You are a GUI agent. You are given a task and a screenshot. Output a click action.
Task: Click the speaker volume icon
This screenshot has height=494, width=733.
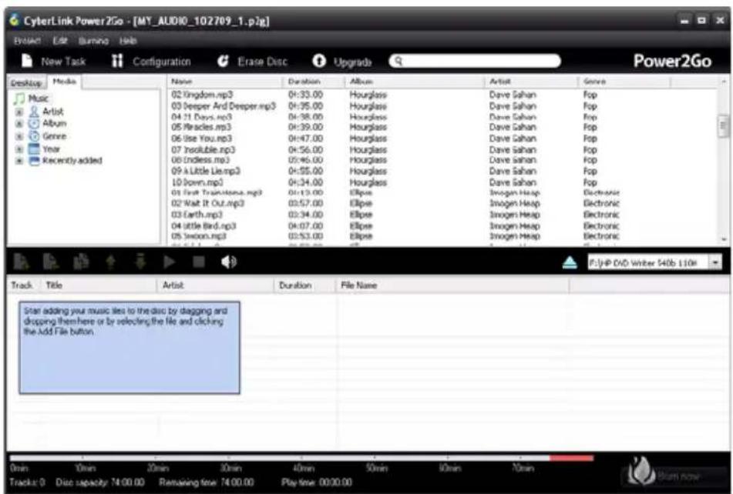pos(229,262)
